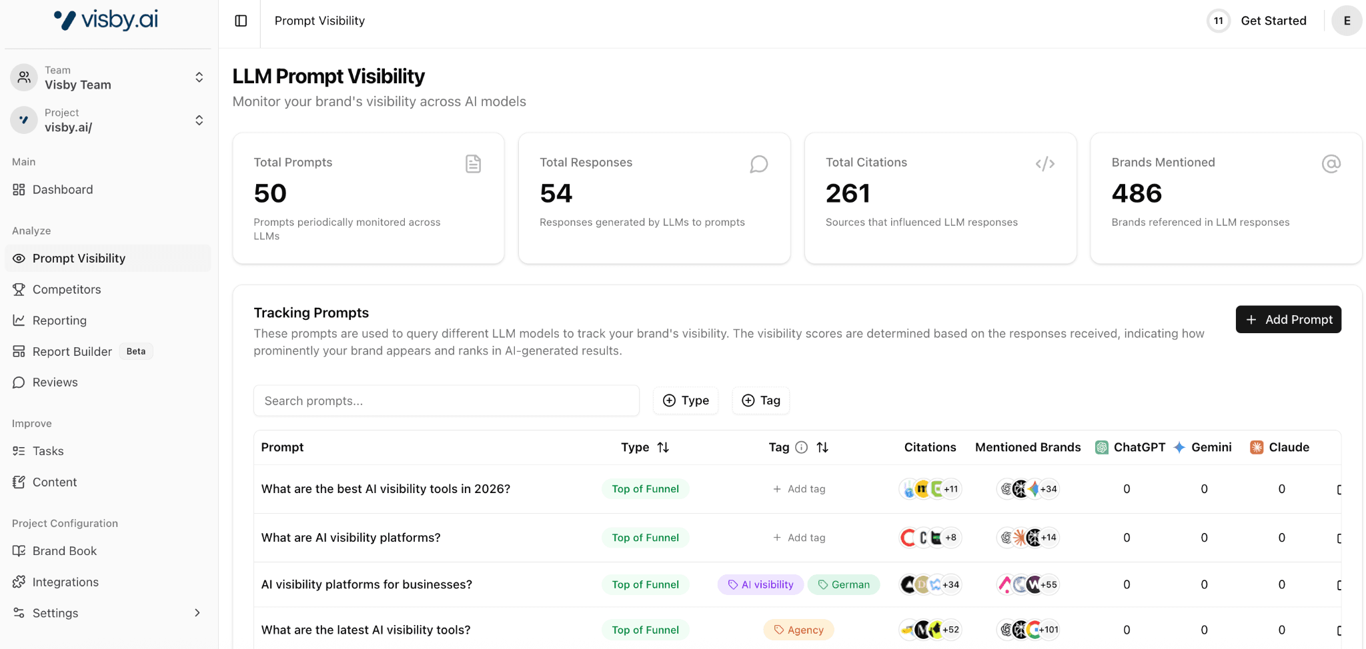Open Content under Improve
The width and height of the screenshot is (1366, 649).
click(x=107, y=482)
